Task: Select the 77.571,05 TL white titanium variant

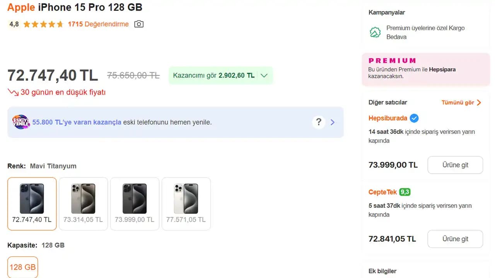Action: [x=186, y=204]
